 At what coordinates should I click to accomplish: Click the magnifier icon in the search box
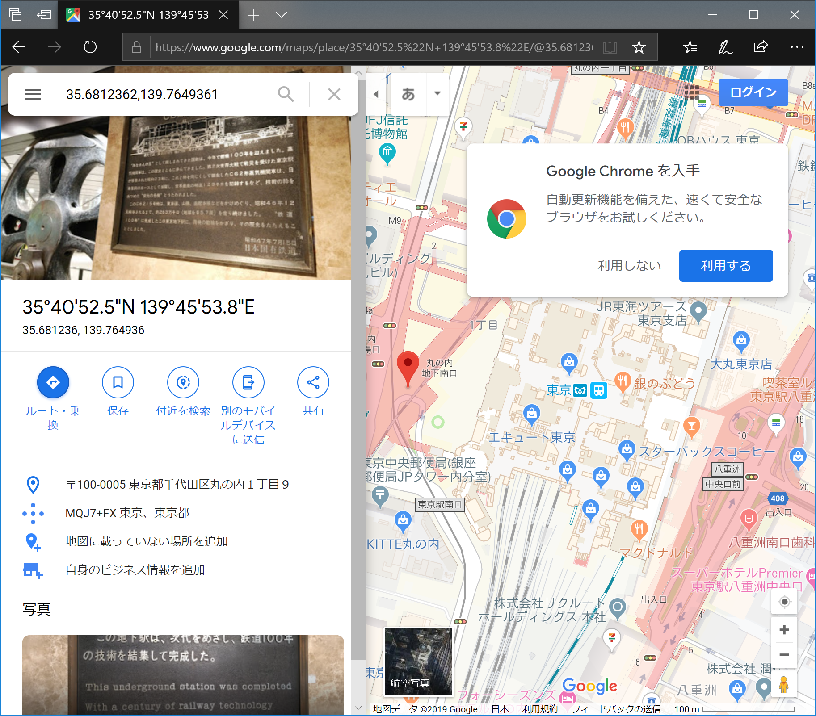[x=286, y=94]
